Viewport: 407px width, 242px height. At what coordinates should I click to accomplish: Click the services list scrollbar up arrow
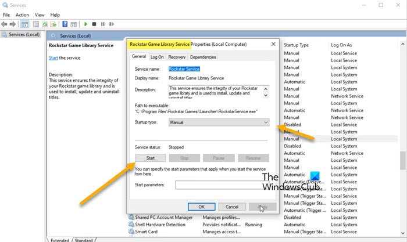pyautogui.click(x=402, y=45)
